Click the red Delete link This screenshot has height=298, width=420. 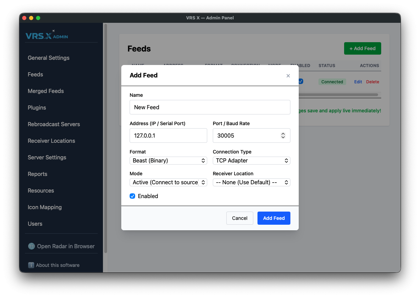[x=373, y=82]
